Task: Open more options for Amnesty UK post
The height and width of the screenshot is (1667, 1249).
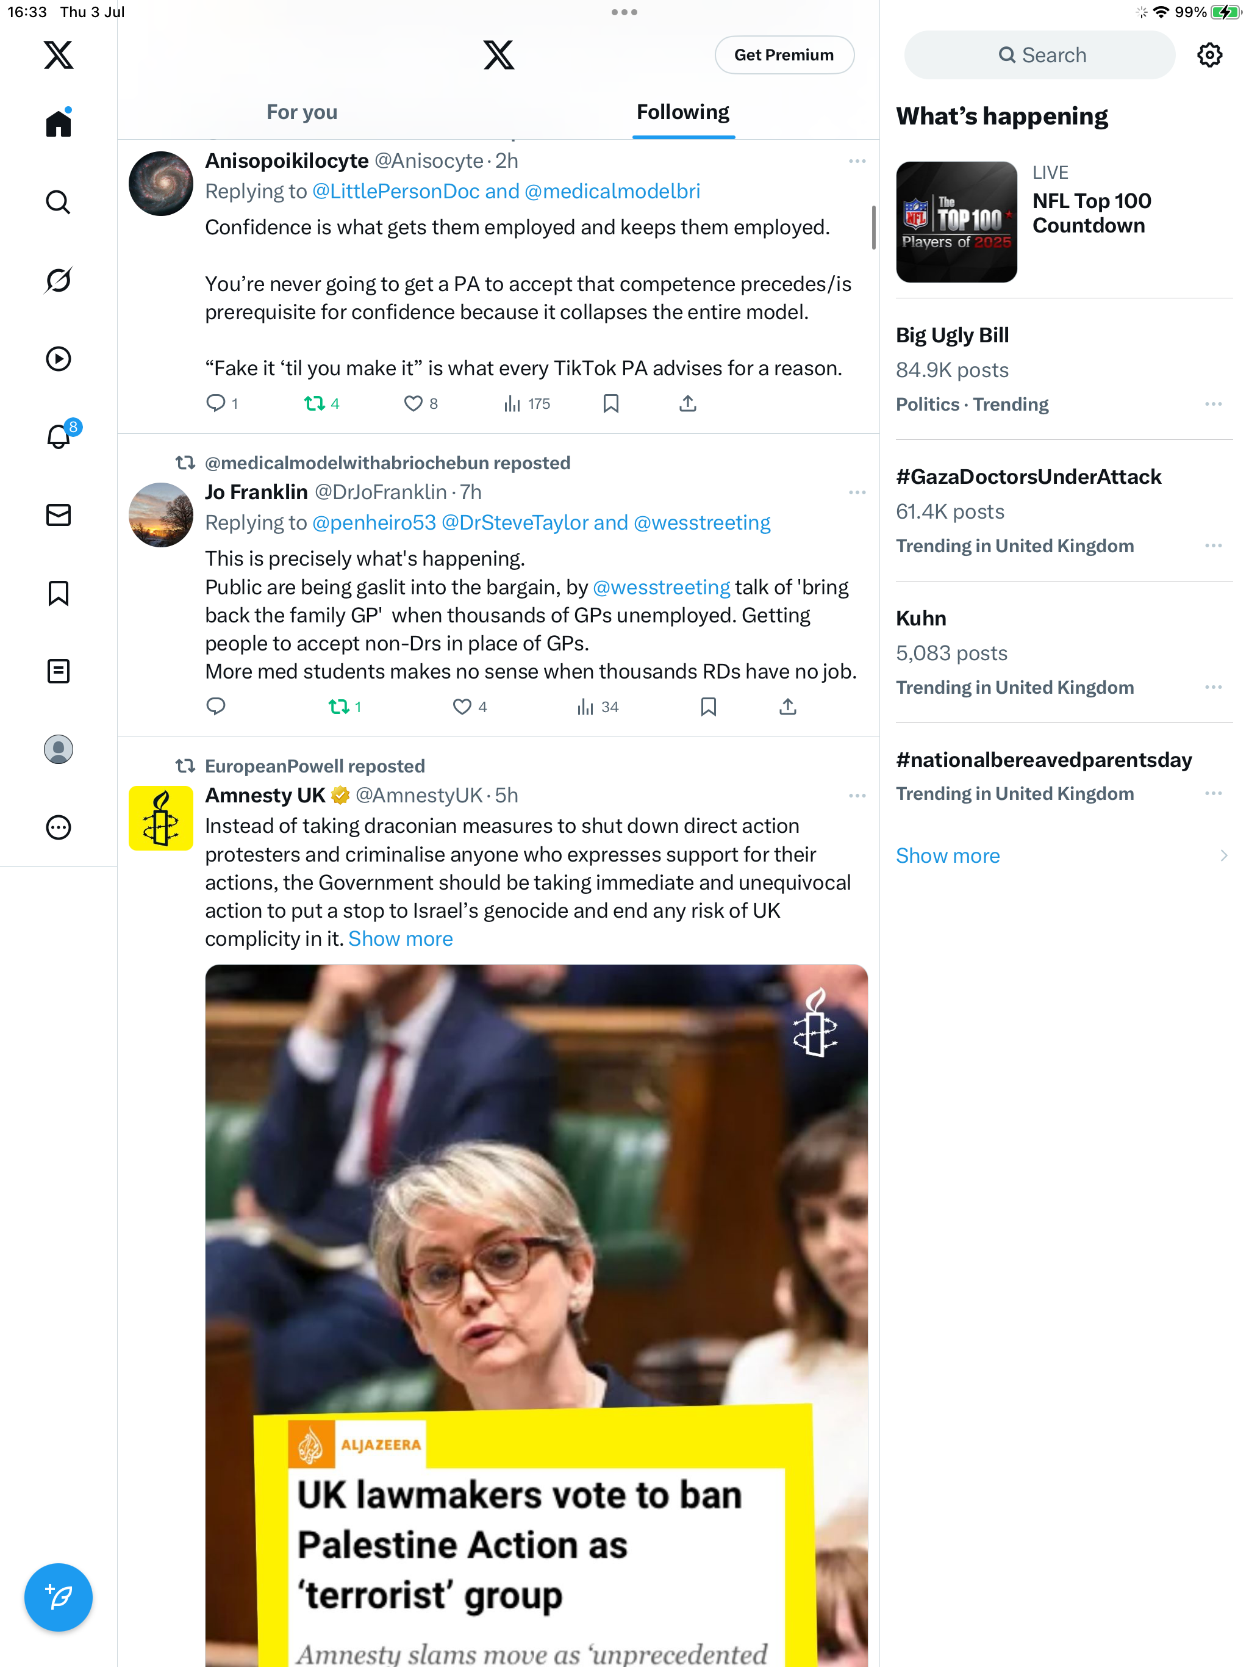Action: click(x=856, y=796)
